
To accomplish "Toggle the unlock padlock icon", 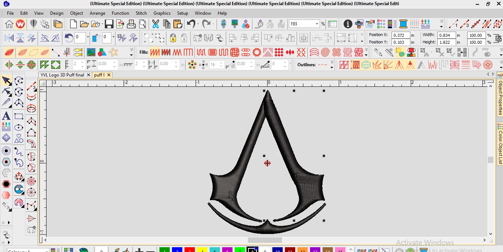I will 184,38.
